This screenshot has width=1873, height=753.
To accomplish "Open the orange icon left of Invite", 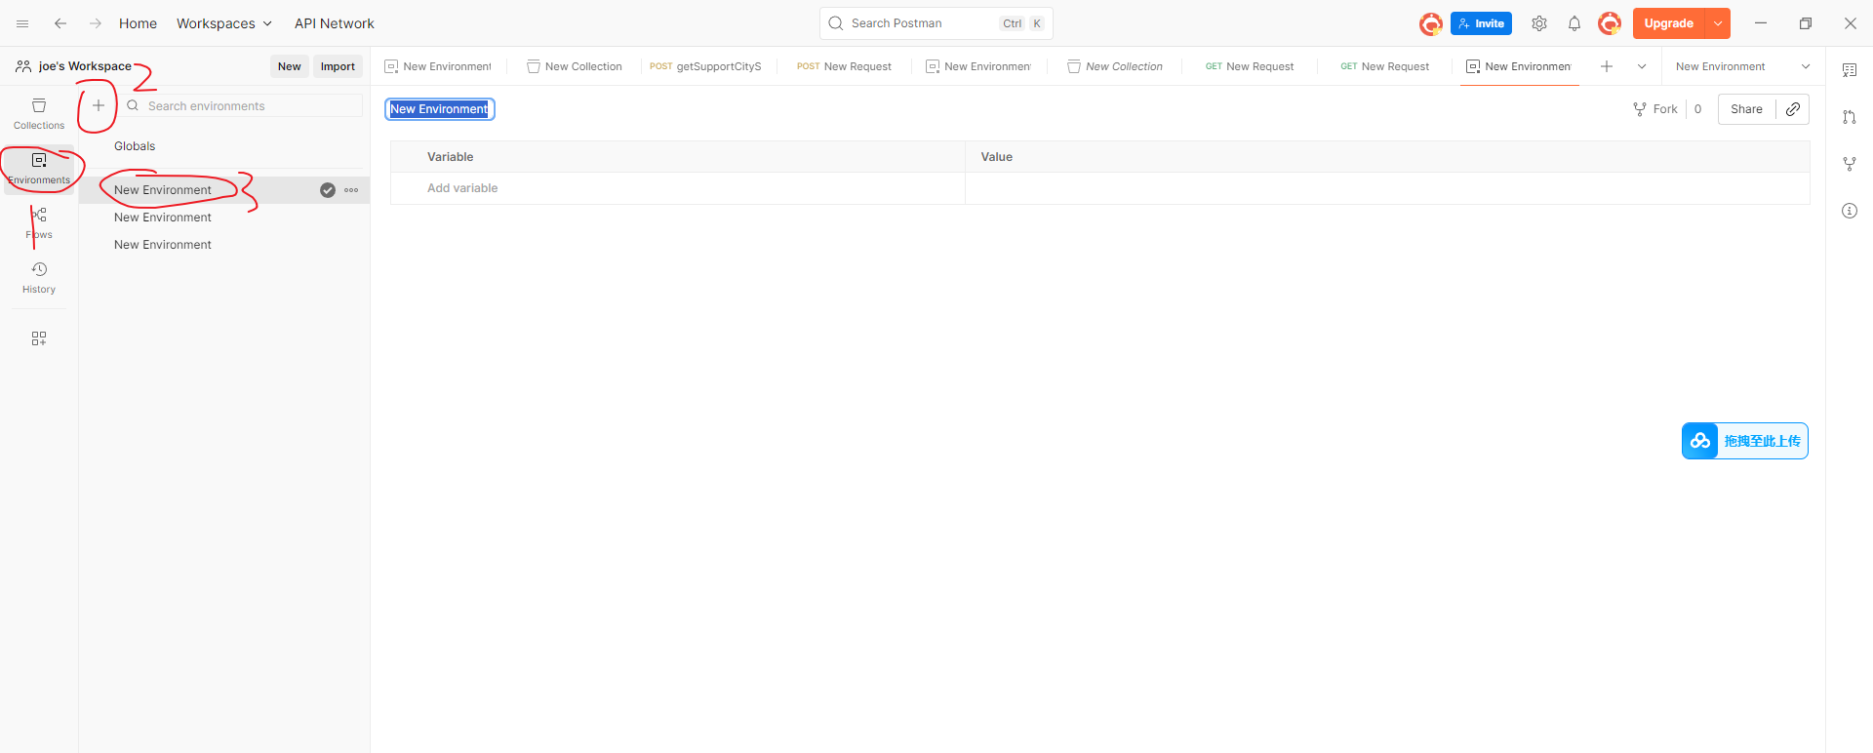I will pyautogui.click(x=1431, y=23).
